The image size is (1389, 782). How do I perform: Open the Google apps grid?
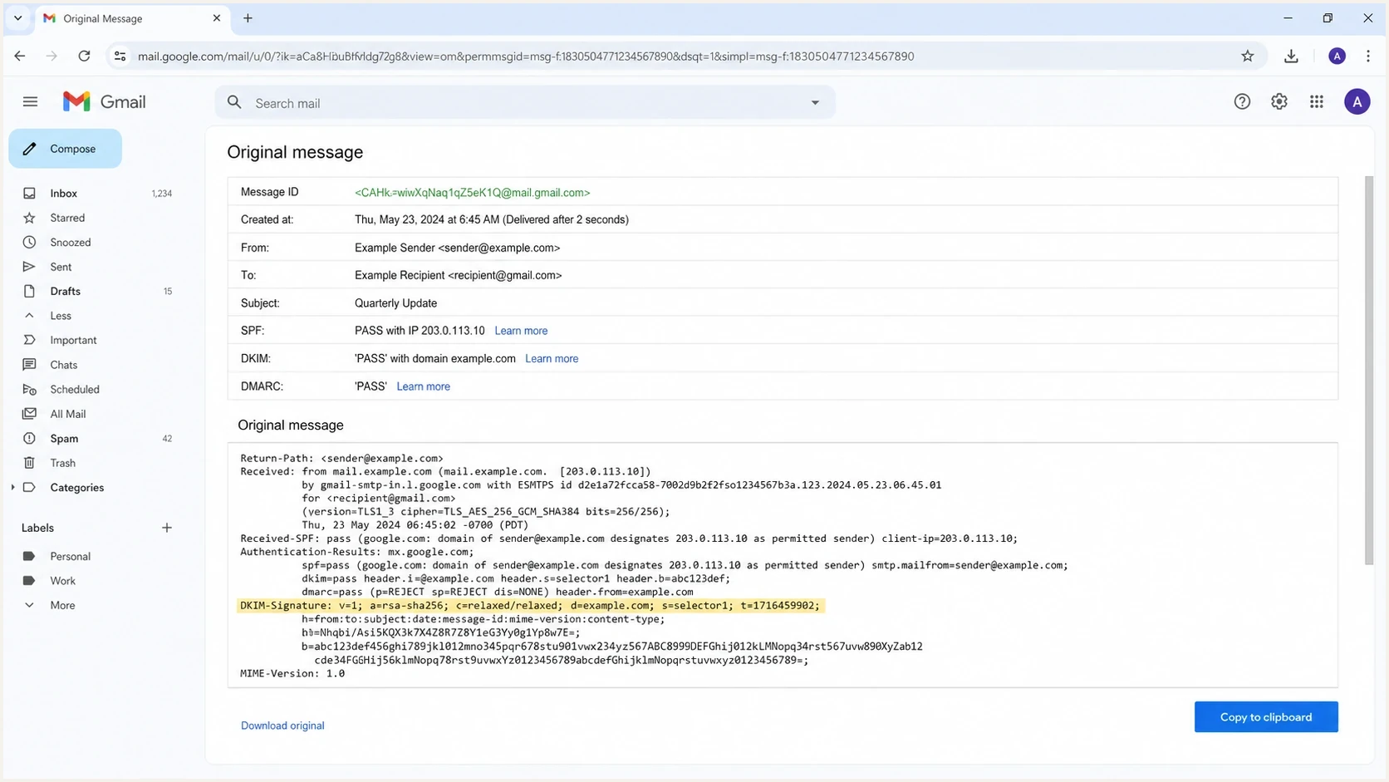click(x=1317, y=101)
